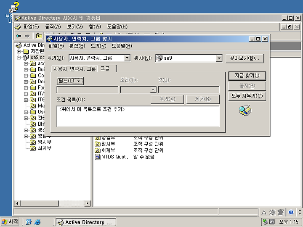Screen dimensions: 303x227
Task: Click the system tray network icon
Action: point(265,222)
